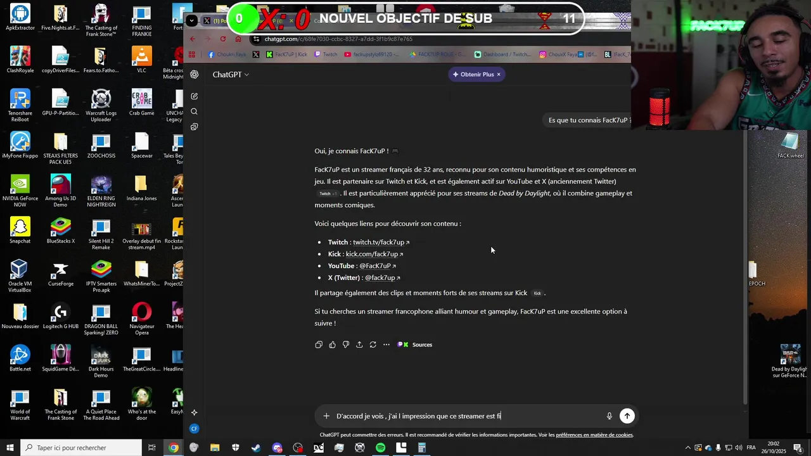This screenshot has height=456, width=811.
Task: Reload the browser page
Action: pyautogui.click(x=223, y=39)
